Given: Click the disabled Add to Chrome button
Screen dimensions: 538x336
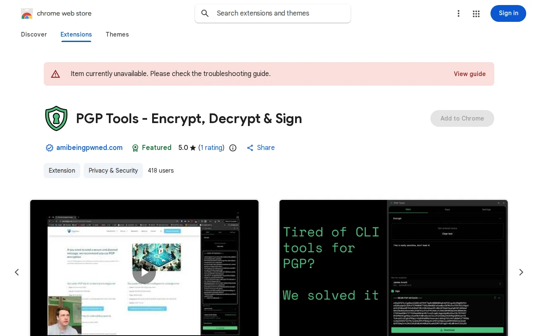Looking at the screenshot, I should 462,118.
